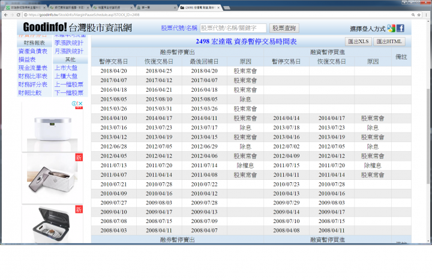Click the 2498 宏達電 資券暫停交易時間表 title
The width and height of the screenshot is (432, 280).
246,41
